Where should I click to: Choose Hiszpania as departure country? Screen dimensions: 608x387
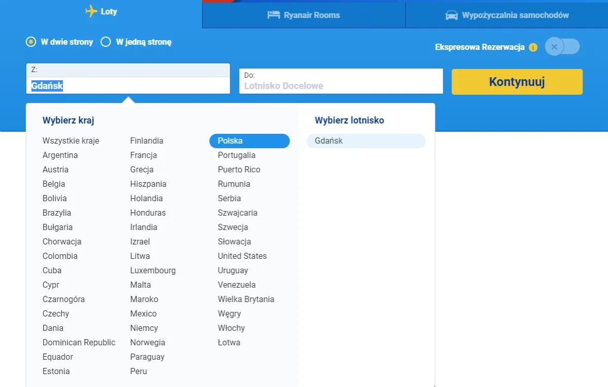[x=148, y=184]
